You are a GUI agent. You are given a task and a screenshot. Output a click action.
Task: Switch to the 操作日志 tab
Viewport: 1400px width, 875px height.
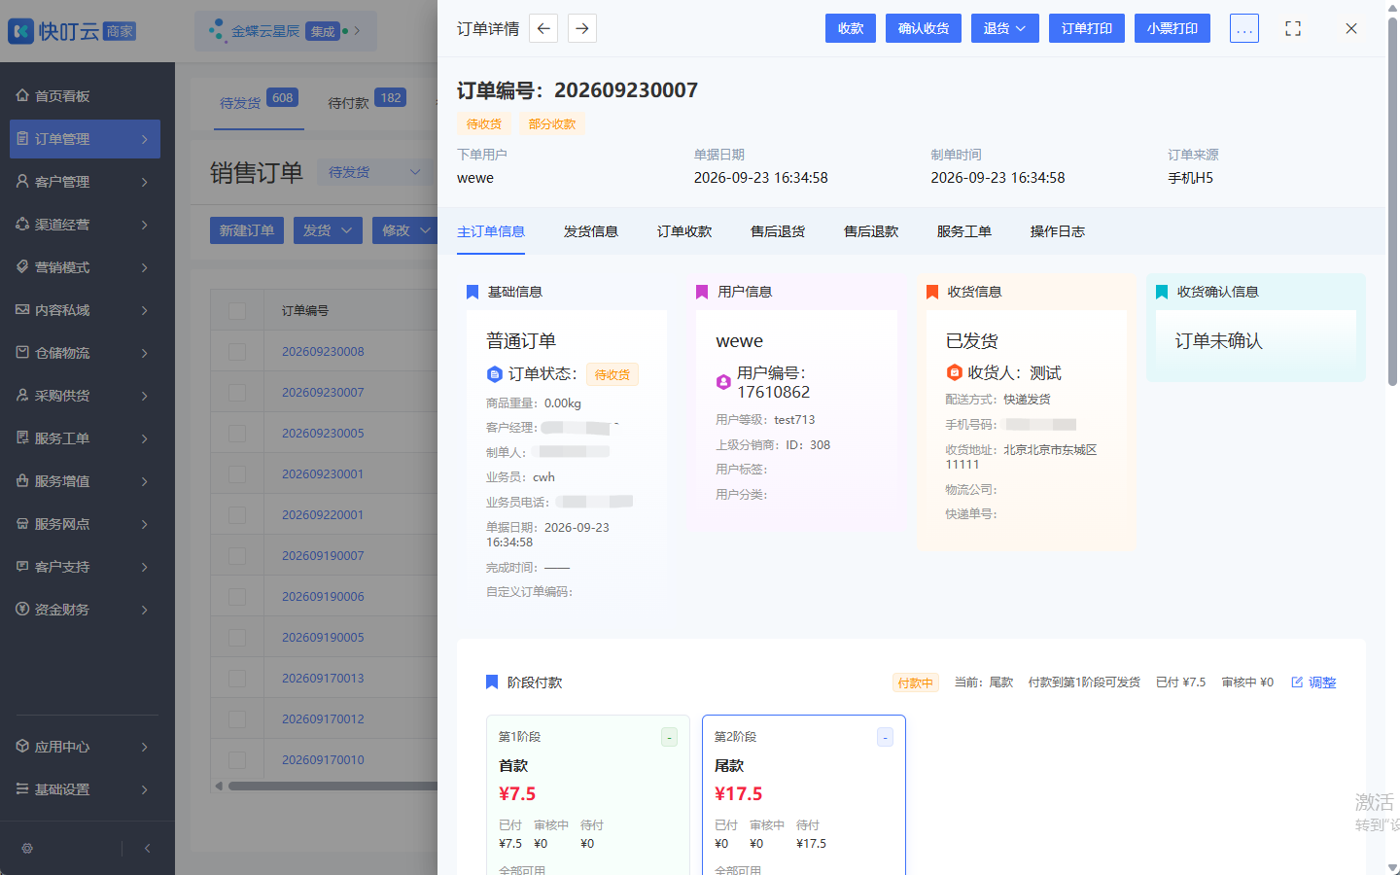1058,231
